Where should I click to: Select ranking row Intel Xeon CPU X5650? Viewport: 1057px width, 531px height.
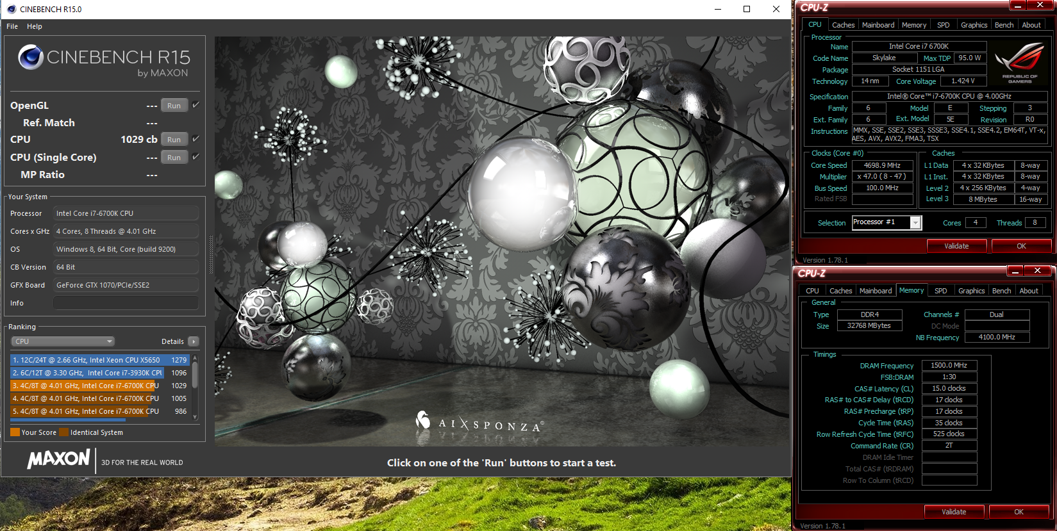[99, 360]
